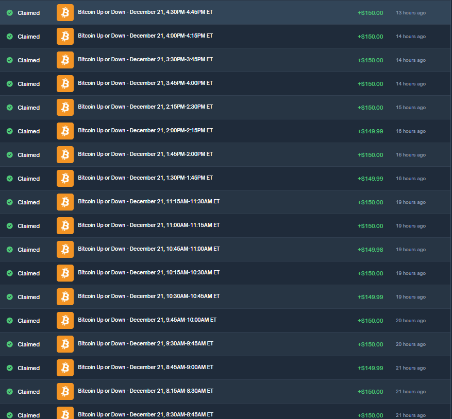Click green check icon on 11:00AM-11:15AM row
452x419 pixels.
10,226
